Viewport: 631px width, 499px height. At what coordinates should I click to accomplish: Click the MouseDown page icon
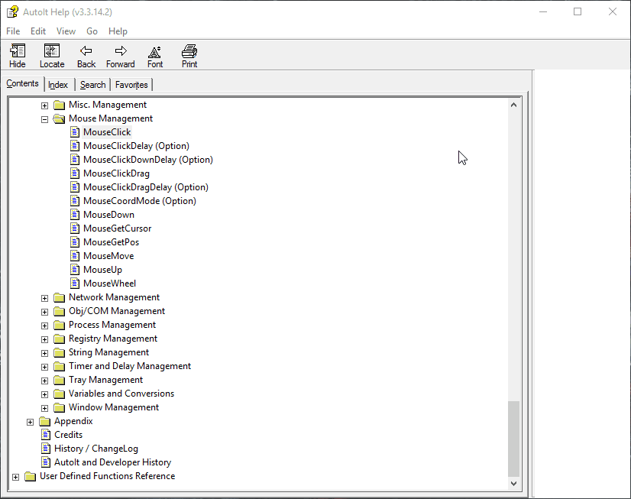point(75,215)
